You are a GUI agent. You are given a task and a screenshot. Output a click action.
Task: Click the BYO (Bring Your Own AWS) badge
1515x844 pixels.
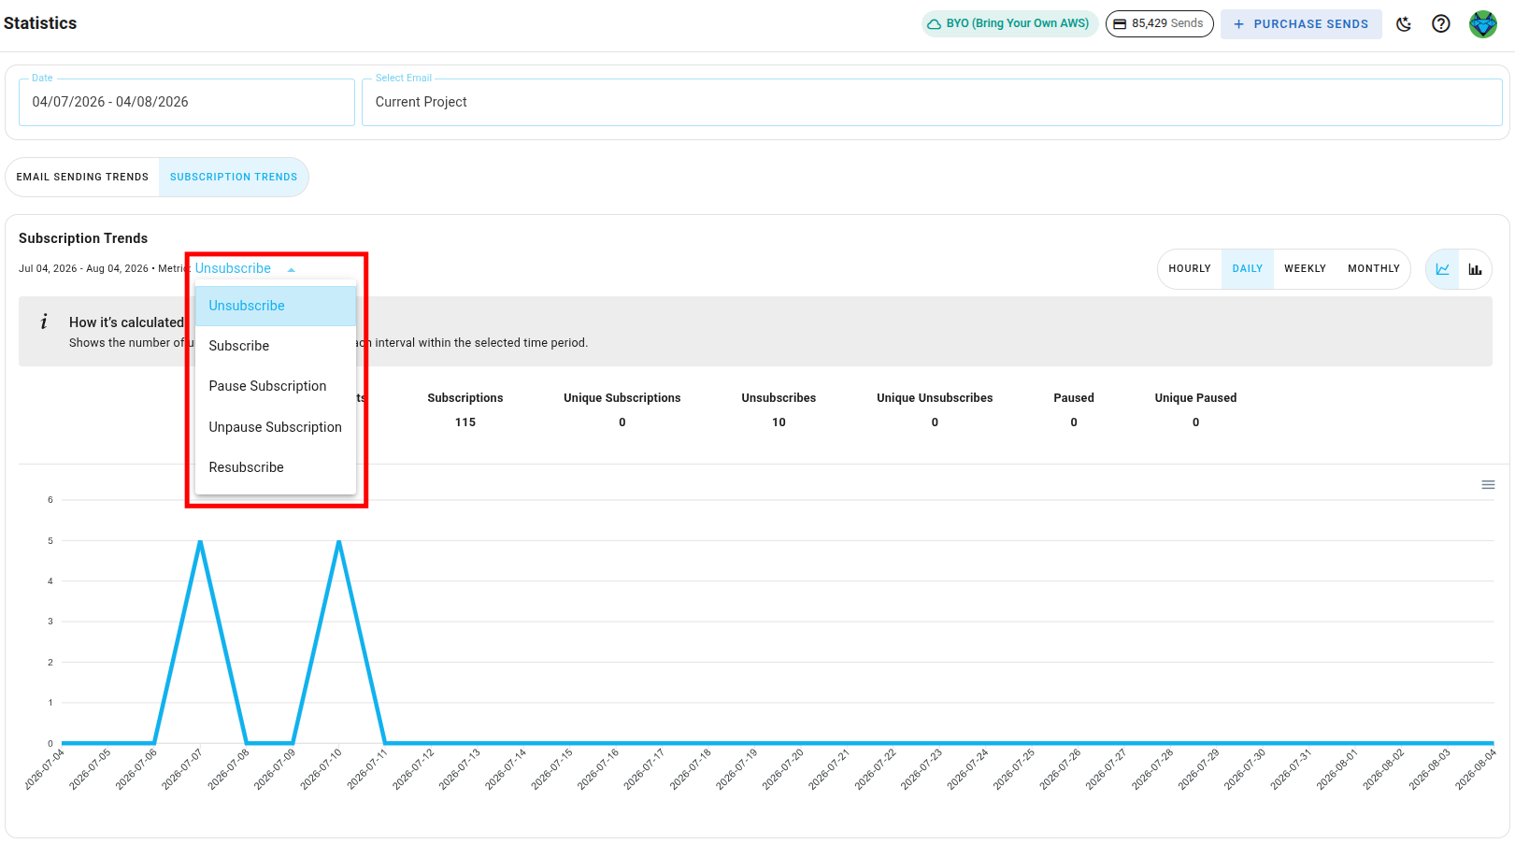1008,24
